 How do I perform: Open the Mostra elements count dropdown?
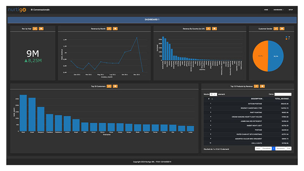pos(214,94)
